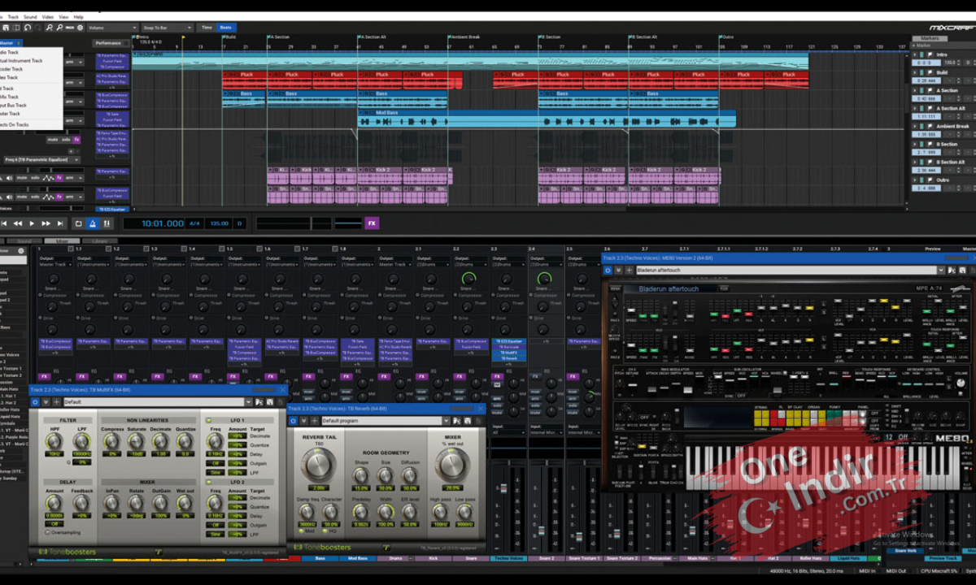Open the Snap To Bar dropdown
This screenshot has height=585, width=976.
tap(168, 28)
